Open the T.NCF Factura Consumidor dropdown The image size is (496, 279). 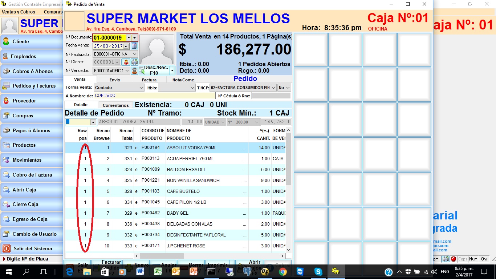273,88
